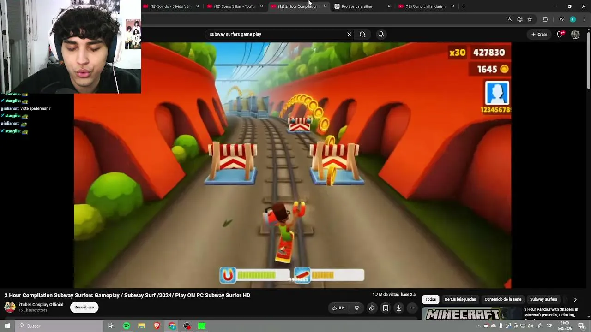Show hidden system tray icons
Screen dimensions: 591x332
478,326
